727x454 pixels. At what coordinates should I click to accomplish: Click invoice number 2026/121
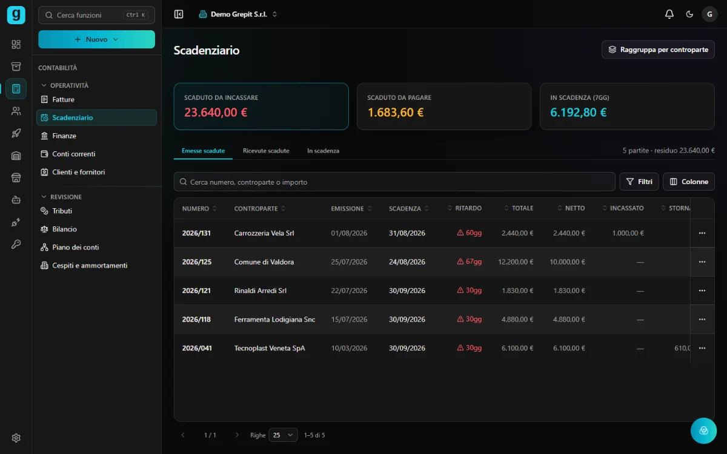pyautogui.click(x=196, y=291)
